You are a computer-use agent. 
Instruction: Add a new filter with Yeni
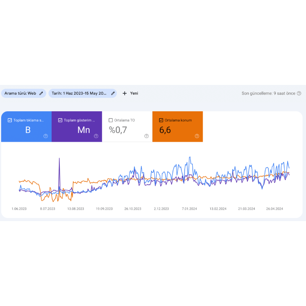click(130, 93)
